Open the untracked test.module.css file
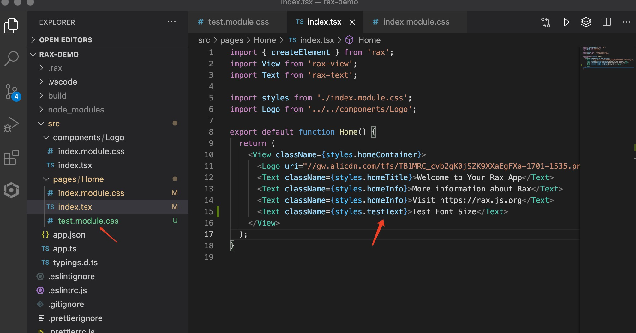The image size is (636, 333). (107, 221)
